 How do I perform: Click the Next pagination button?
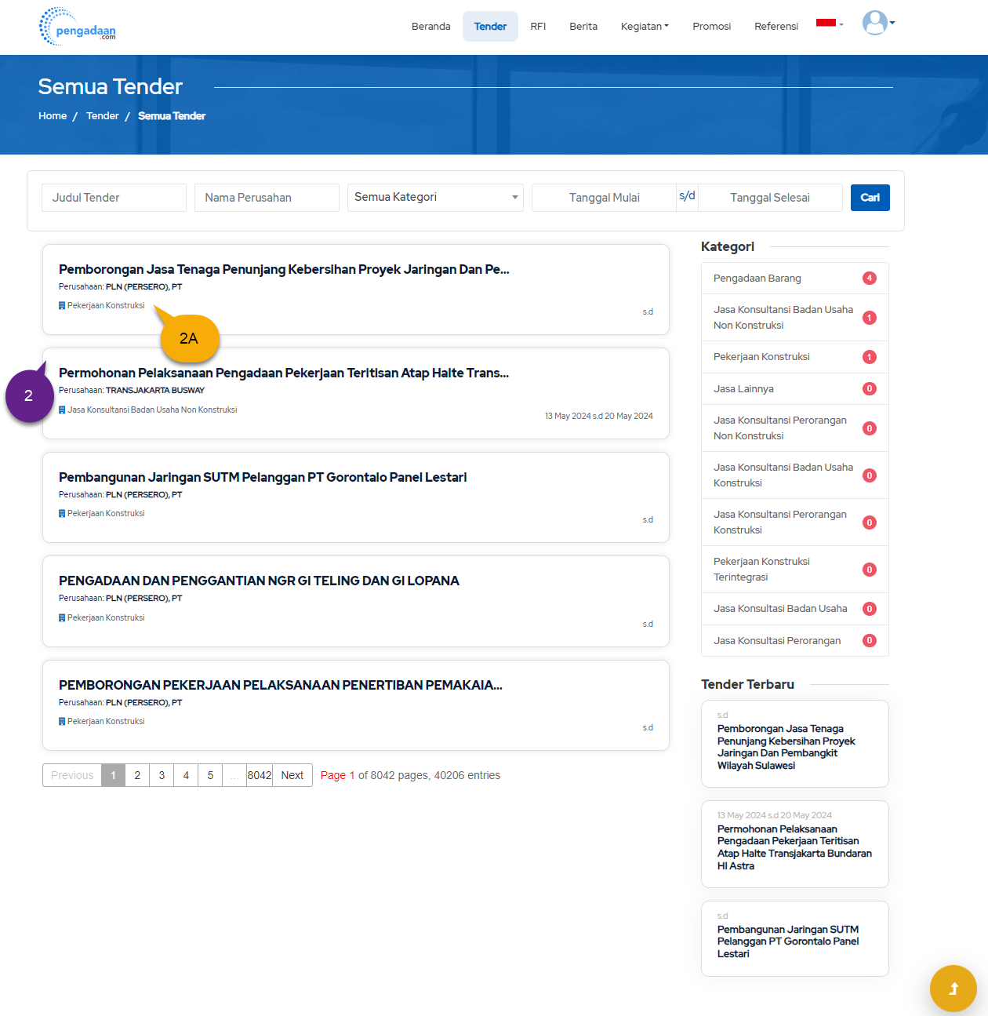click(x=292, y=775)
